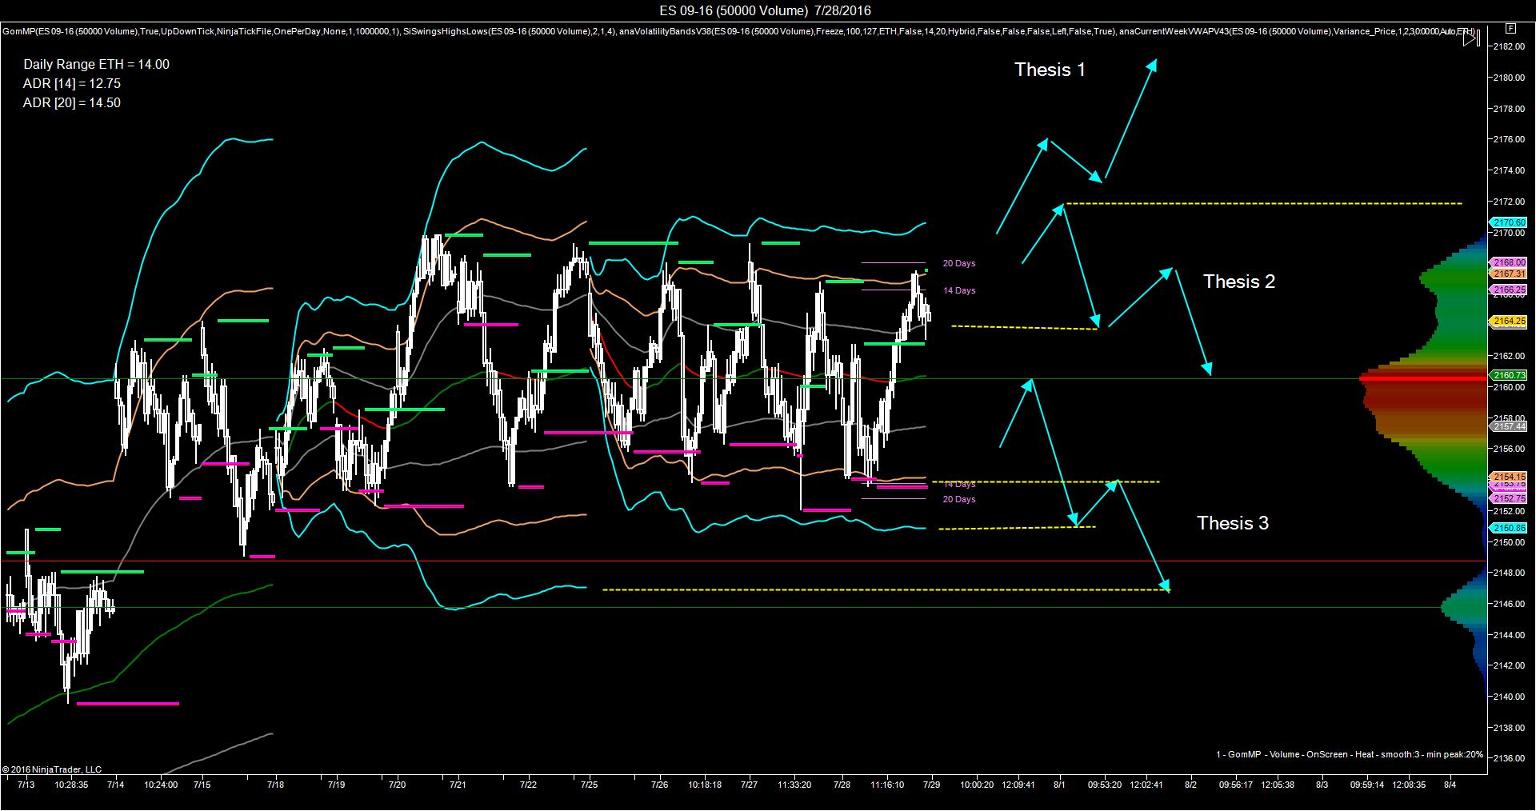1536x811 pixels.
Task: Click the Daily Range ETH = 14.00 text
Action: pos(96,65)
